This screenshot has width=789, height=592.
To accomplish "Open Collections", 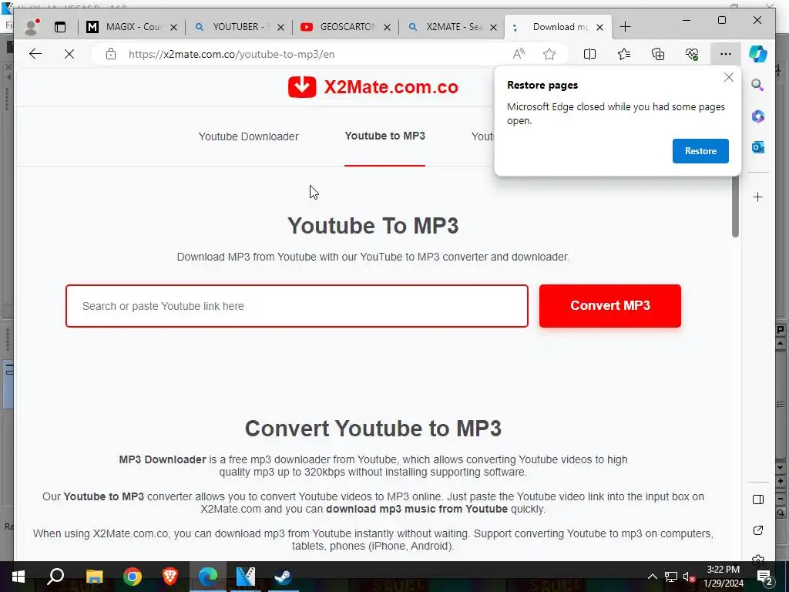I will pyautogui.click(x=658, y=54).
